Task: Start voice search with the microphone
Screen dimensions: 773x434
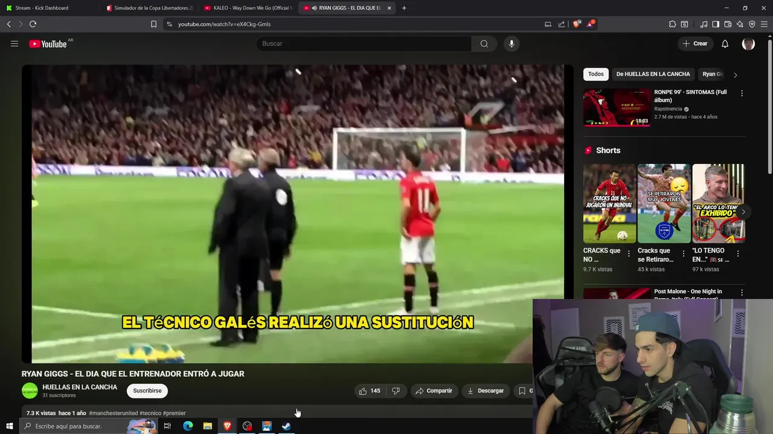Action: click(x=512, y=43)
